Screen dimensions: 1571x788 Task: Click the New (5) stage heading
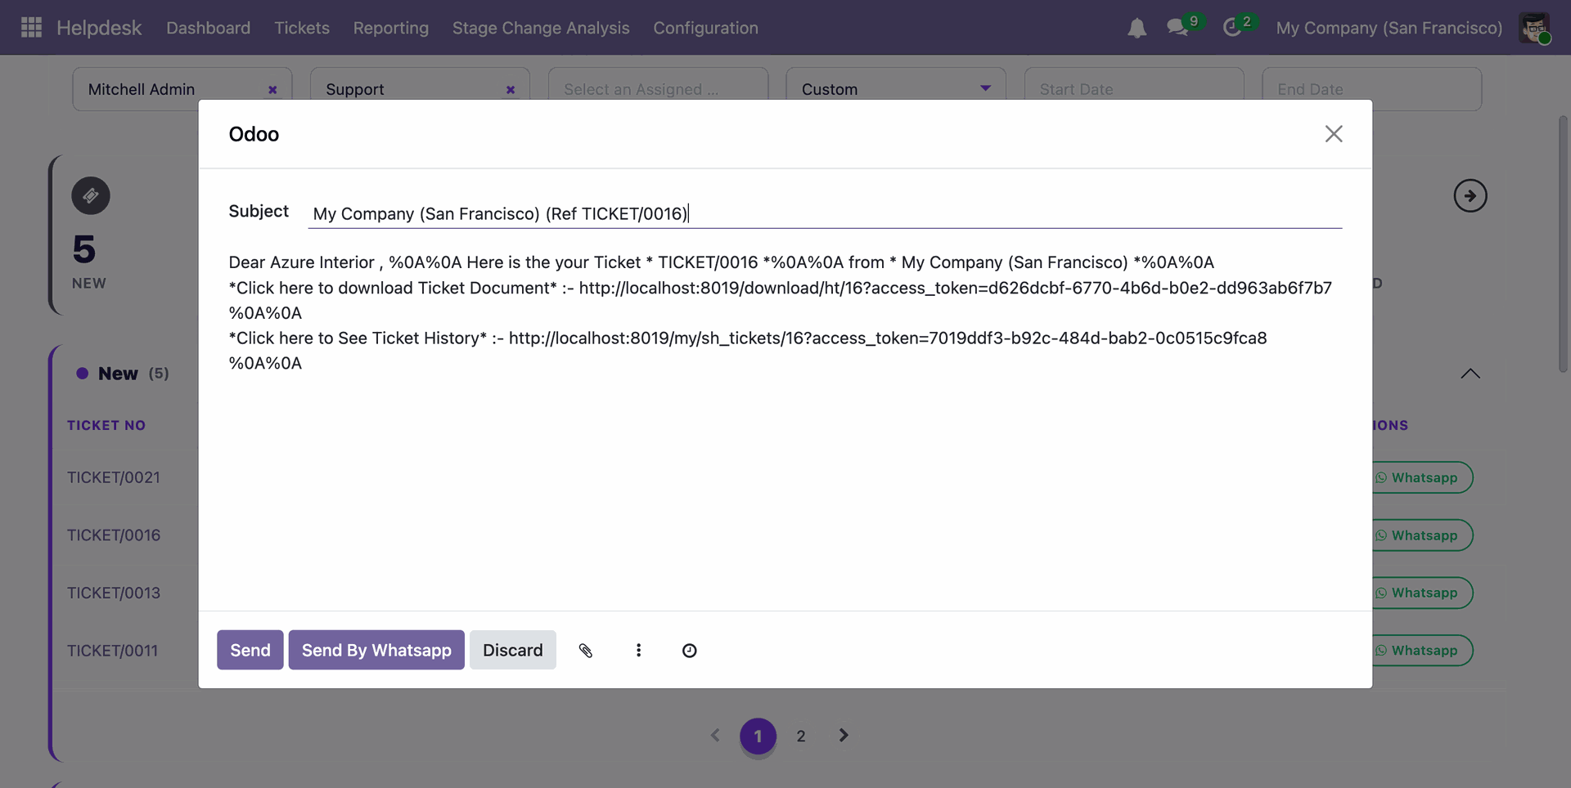pyautogui.click(x=123, y=374)
